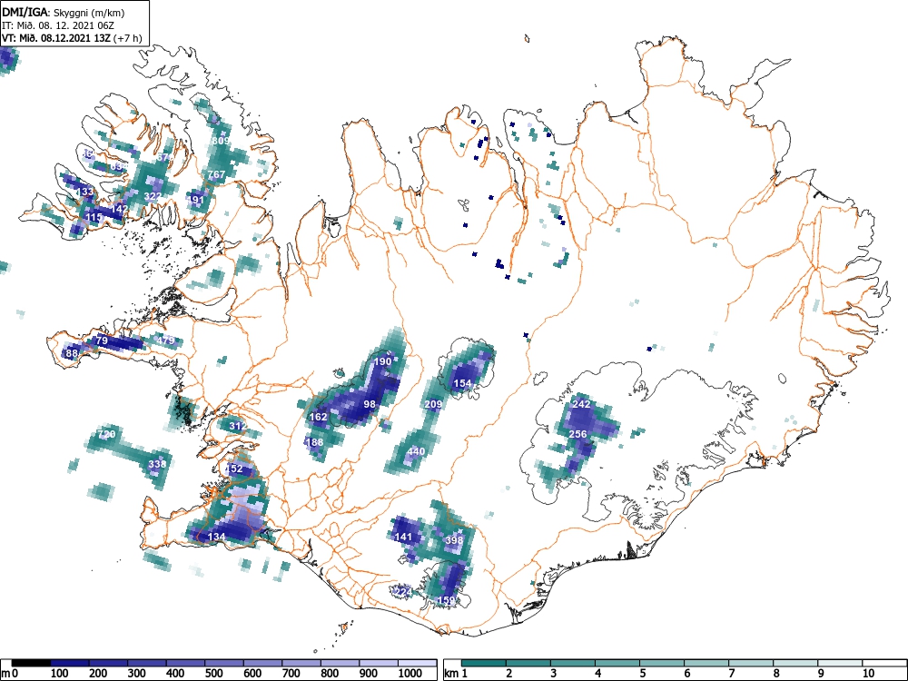Click the pale lavender swatch above 1000 m
Screen dimensions: 908x681
[x=418, y=663]
